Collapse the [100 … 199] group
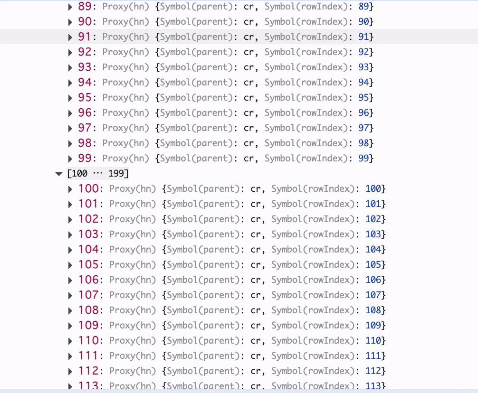The image size is (478, 393). [58, 174]
